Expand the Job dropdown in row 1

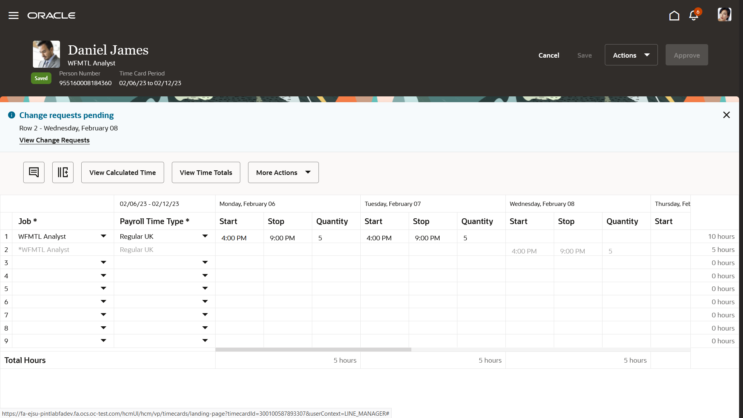[x=103, y=236]
